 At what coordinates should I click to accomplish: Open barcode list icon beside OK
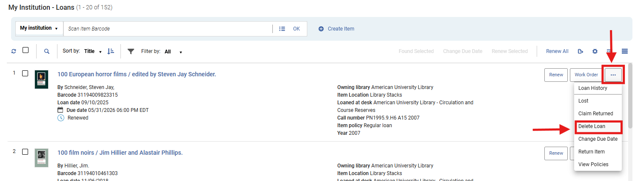pyautogui.click(x=282, y=29)
